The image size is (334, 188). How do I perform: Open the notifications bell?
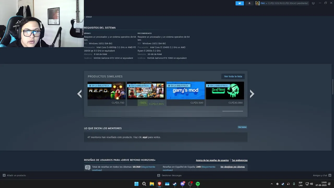[249, 3]
